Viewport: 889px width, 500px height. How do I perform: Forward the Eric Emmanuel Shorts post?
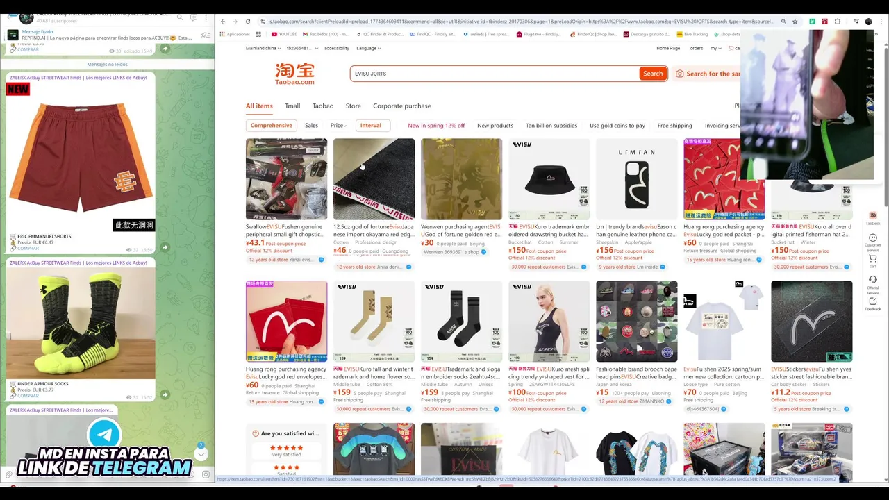point(165,247)
